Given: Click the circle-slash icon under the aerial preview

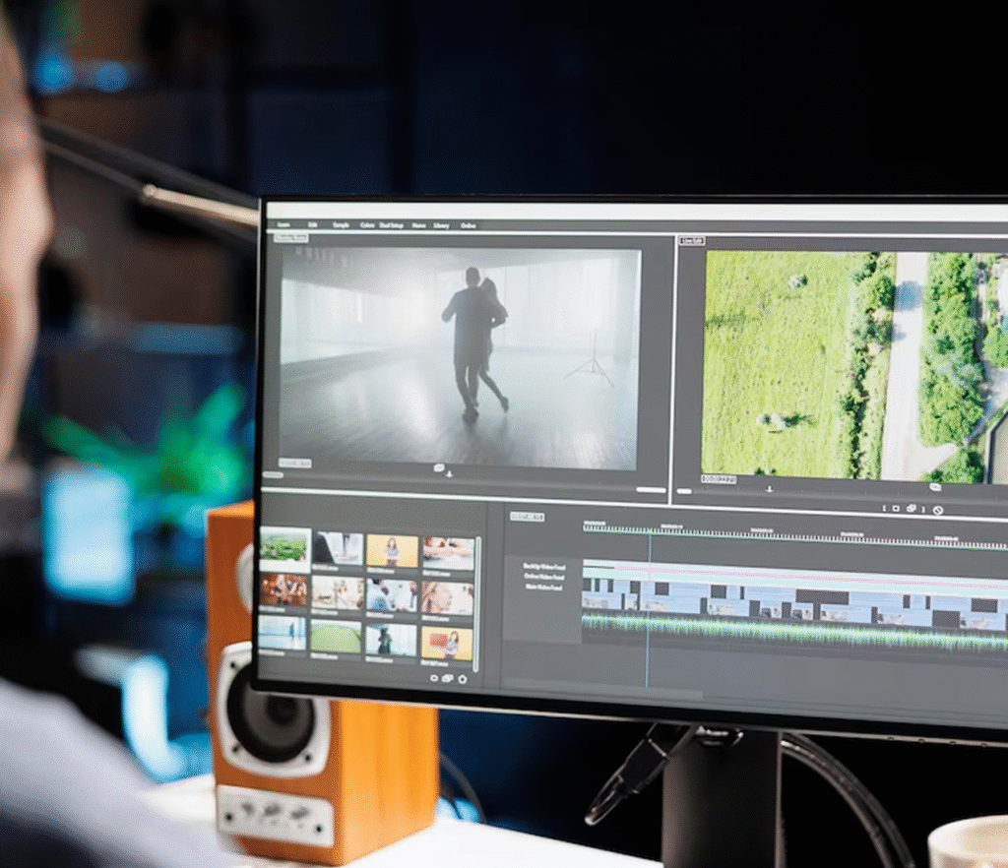Looking at the screenshot, I should coord(937,510).
